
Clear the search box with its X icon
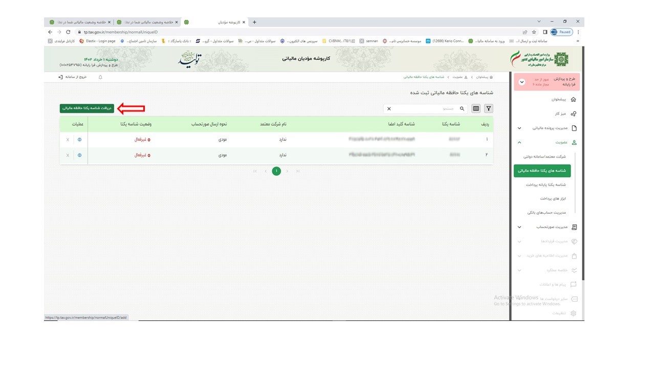(389, 109)
